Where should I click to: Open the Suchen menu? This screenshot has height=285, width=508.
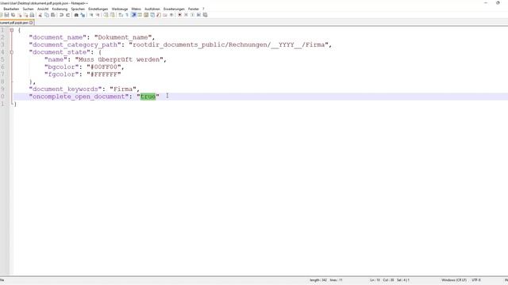point(29,9)
